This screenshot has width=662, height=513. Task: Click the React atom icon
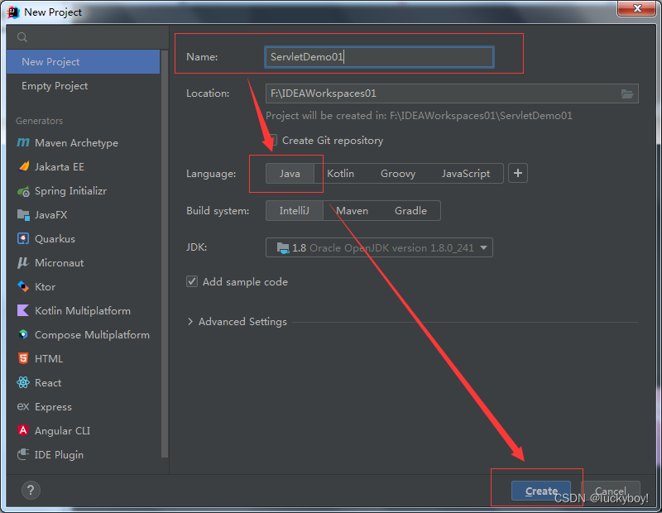(x=23, y=382)
